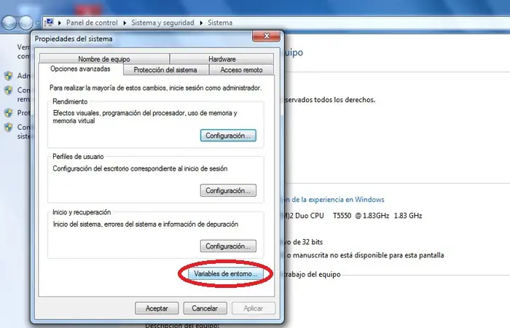Viewport: 510px width, 328px height.
Task: Click 'Perfiles de usuario' group label
Action: pos(78,157)
